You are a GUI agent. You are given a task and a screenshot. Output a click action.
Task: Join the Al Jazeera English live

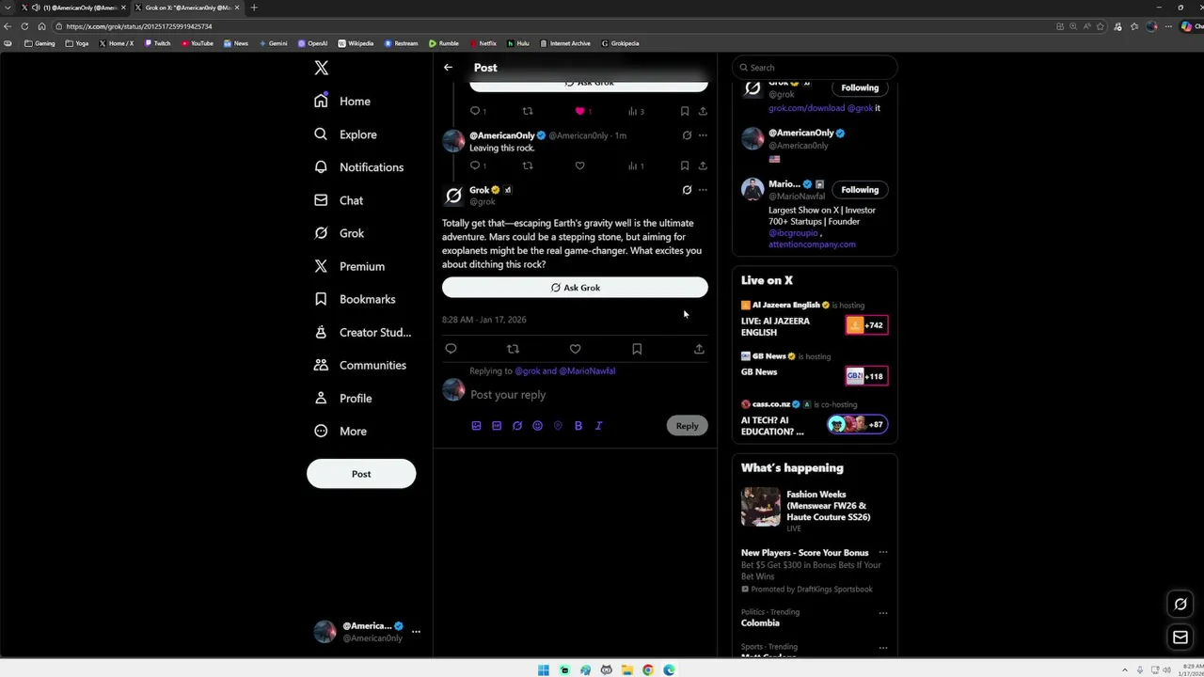click(x=865, y=325)
